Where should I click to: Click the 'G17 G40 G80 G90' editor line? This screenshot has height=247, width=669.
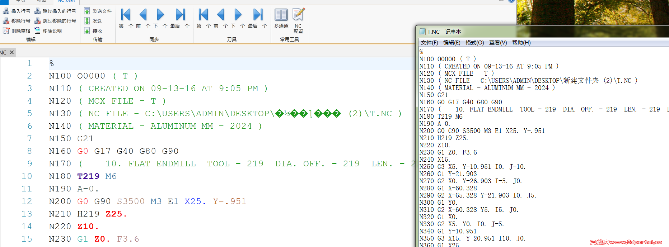point(114,151)
